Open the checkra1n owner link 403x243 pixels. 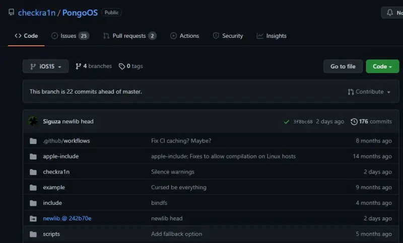pyautogui.click(x=36, y=13)
